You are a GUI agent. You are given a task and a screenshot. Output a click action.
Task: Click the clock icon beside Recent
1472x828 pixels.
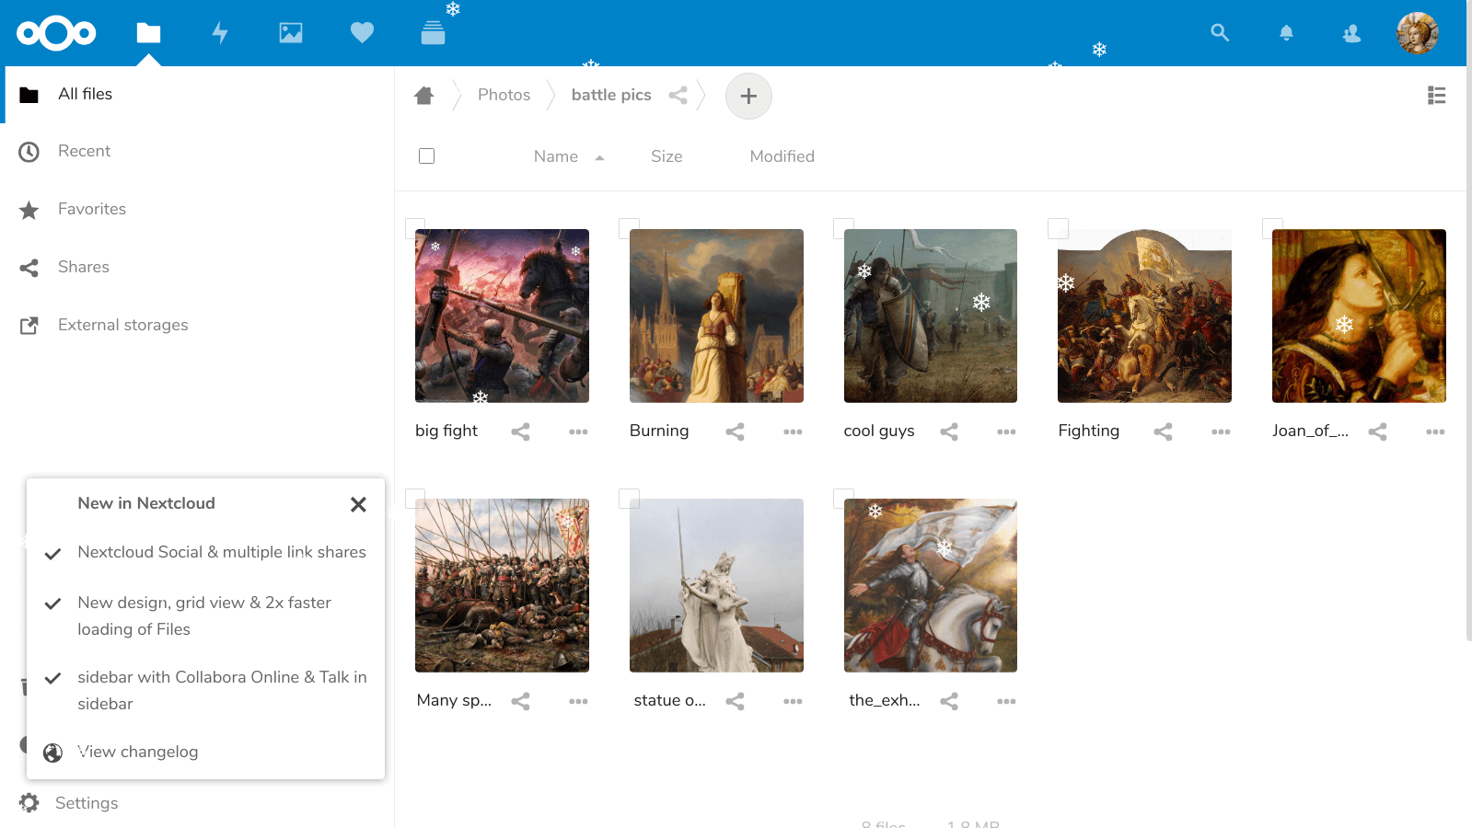[29, 152]
